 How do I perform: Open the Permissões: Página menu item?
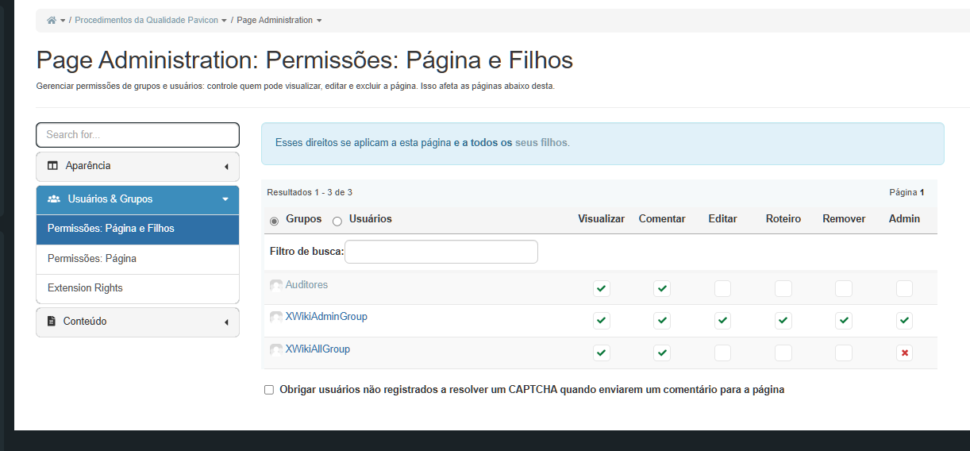point(137,259)
